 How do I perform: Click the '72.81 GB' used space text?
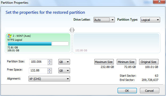click(13, 48)
